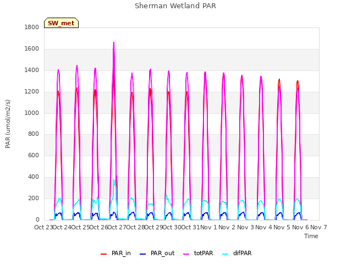Click the Nov 7 x-axis date label
This screenshot has height=264, width=352.
pyautogui.click(x=318, y=227)
